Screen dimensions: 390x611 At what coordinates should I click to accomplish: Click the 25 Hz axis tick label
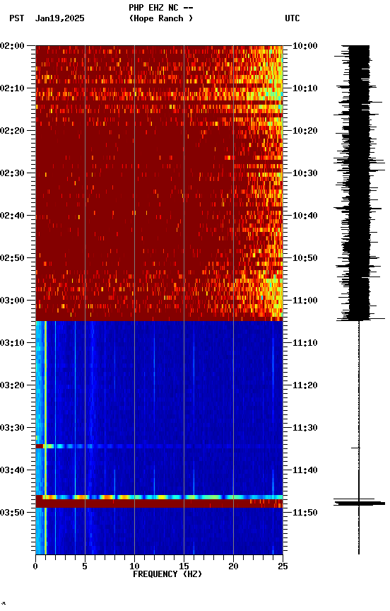pyautogui.click(x=283, y=566)
